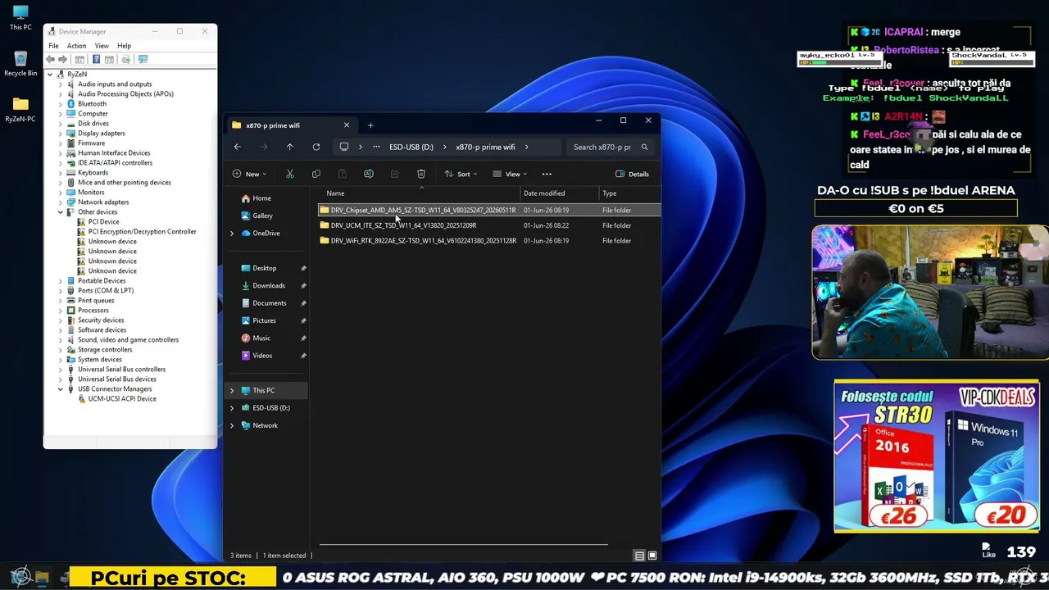This screenshot has width=1049, height=590.
Task: Click Scan for hardware changes in Device Manager
Action: (x=143, y=59)
